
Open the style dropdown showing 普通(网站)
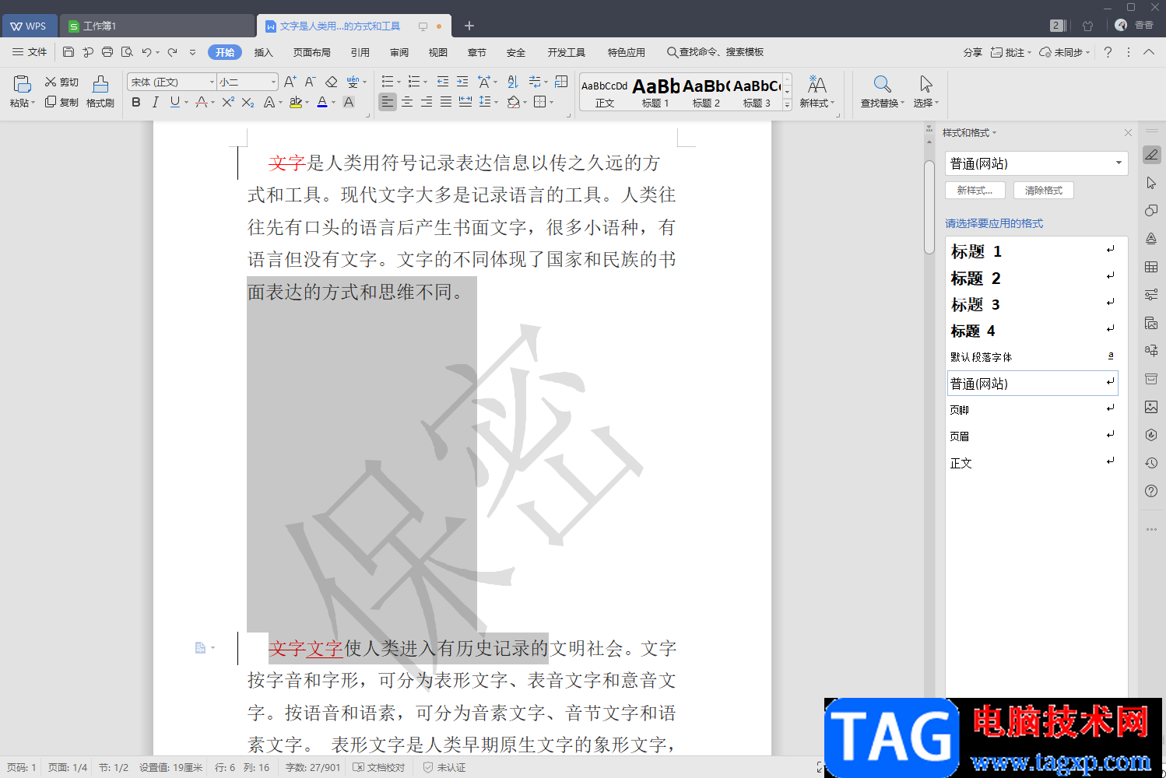pyautogui.click(x=1118, y=163)
